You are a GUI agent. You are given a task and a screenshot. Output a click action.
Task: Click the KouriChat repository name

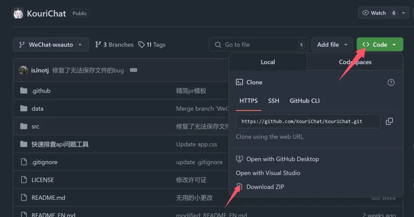click(x=46, y=13)
